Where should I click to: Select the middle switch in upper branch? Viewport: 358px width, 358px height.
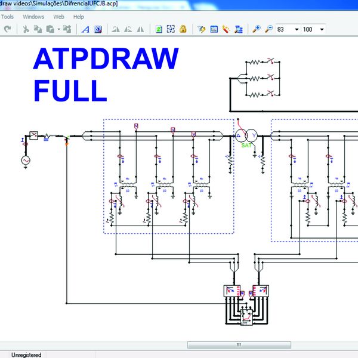point(270,78)
